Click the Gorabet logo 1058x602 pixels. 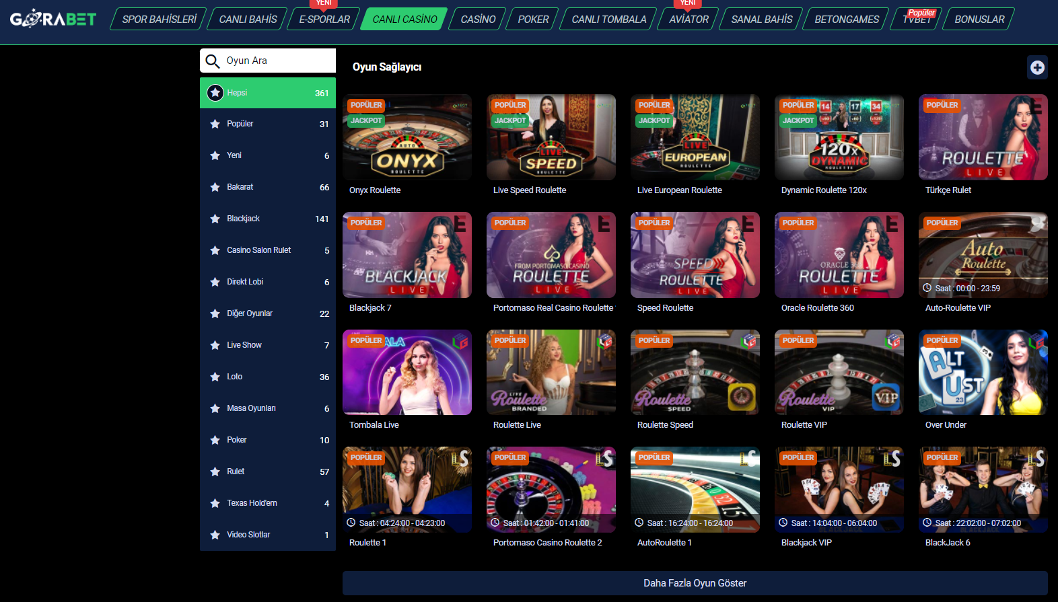point(53,19)
